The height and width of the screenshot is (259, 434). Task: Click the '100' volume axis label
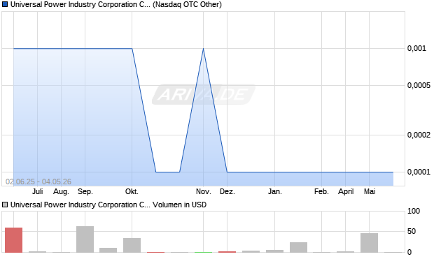(414, 211)
